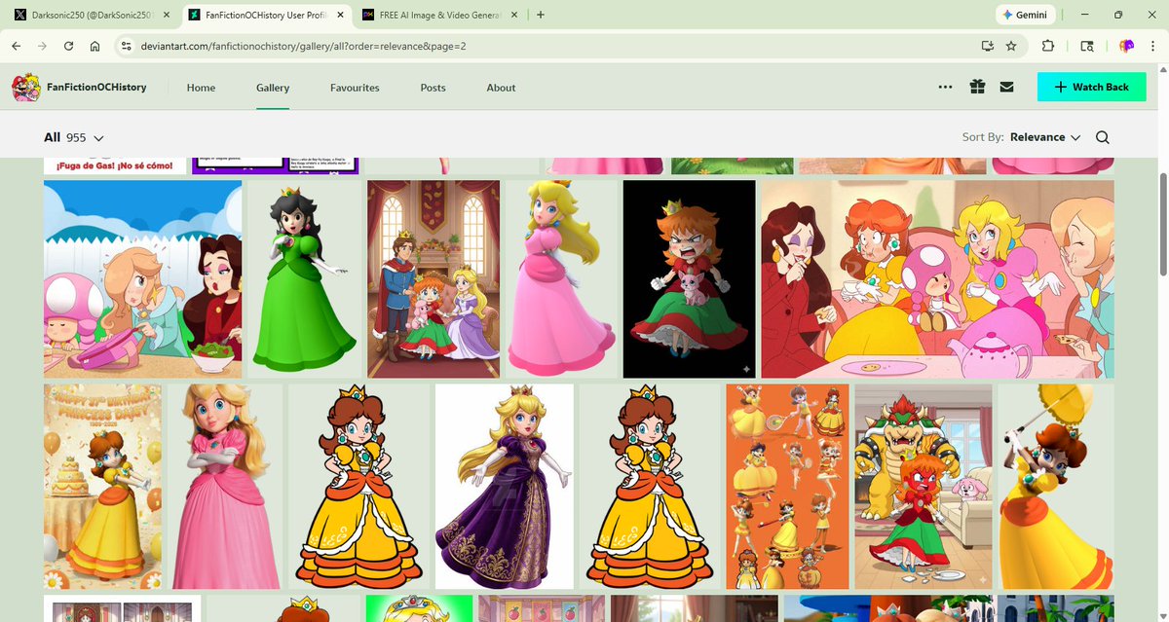Search the gallery with the magnifier icon

tap(1103, 137)
